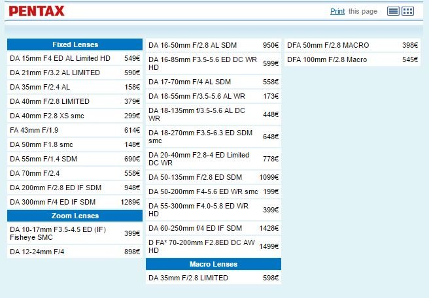Switch to grid view layout icon

tap(408, 11)
